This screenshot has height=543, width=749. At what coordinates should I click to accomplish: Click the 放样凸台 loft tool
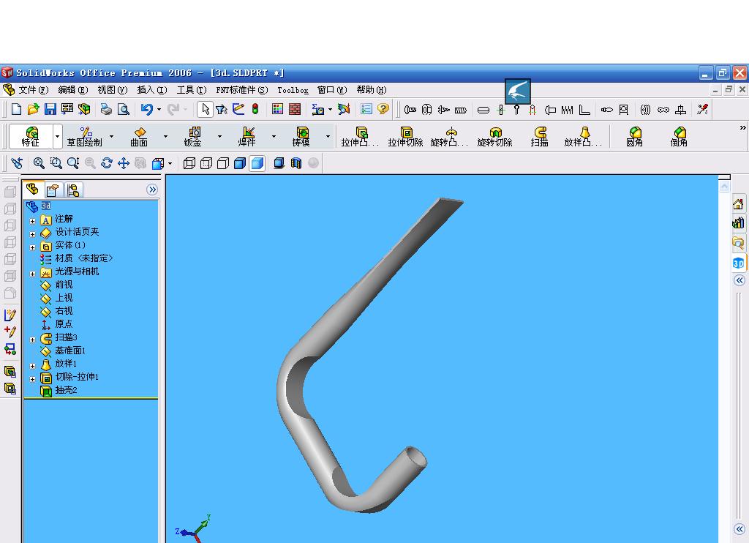pos(583,136)
